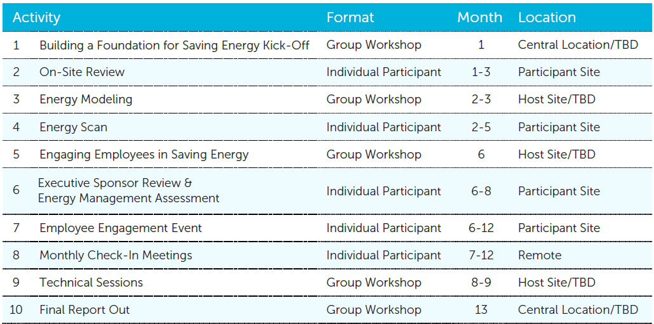Click Engaging Employees in Saving Energy
654x324 pixels.
144,155
